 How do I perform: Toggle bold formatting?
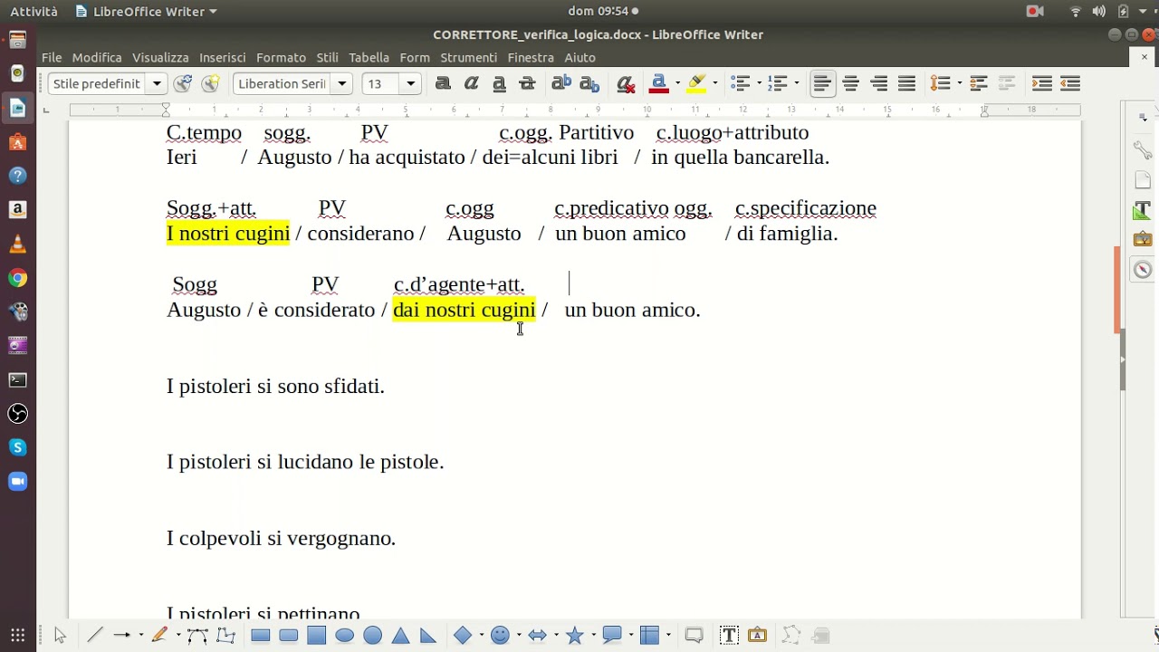tap(443, 83)
